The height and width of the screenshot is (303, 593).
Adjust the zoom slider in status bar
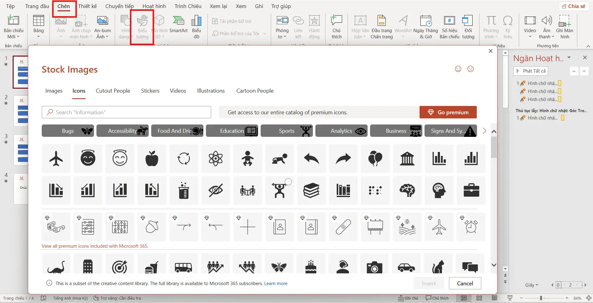coord(541,298)
